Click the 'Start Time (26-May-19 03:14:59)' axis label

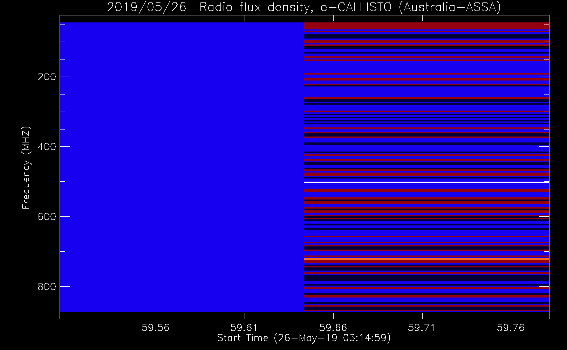tap(304, 338)
